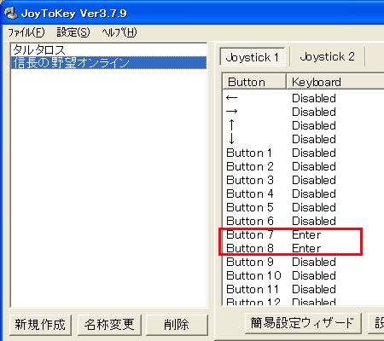Select the down arrow ↓ row
The height and width of the screenshot is (341, 384).
(303, 139)
